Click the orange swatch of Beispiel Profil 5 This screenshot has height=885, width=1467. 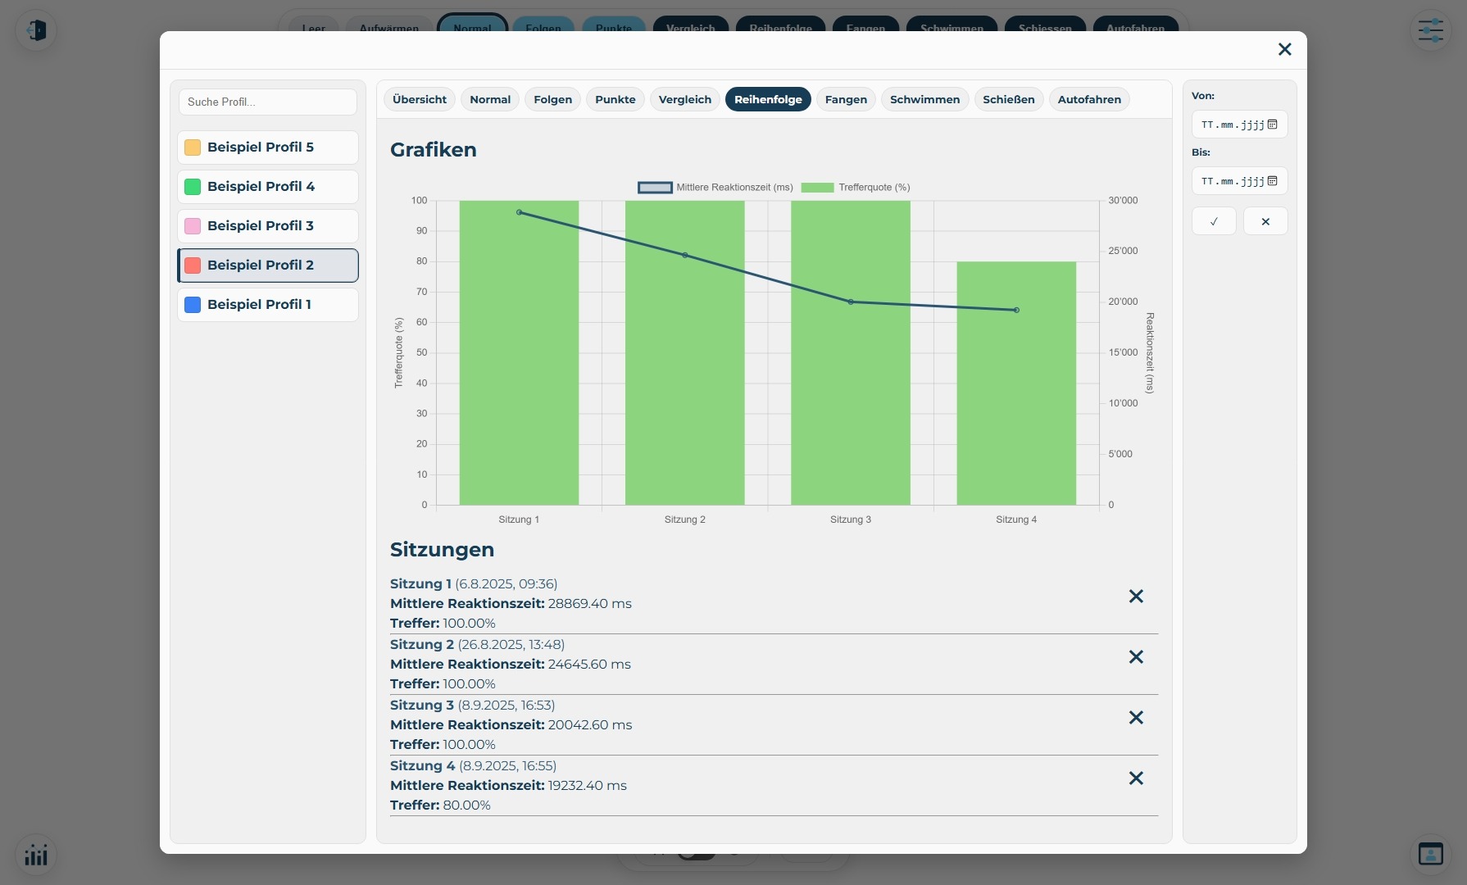coord(193,147)
